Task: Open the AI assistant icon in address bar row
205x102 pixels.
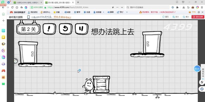Action: pos(26,7)
